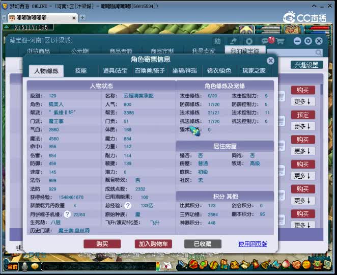Select the 我的藏宝阁 top navigation tab
Screen dimensions: 337x275
(x=245, y=51)
